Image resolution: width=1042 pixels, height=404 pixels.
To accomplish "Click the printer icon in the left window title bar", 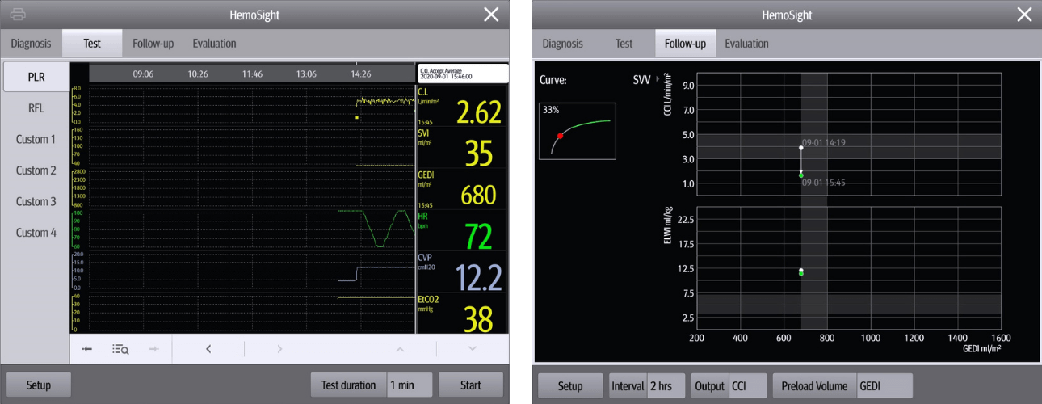I will (x=18, y=14).
